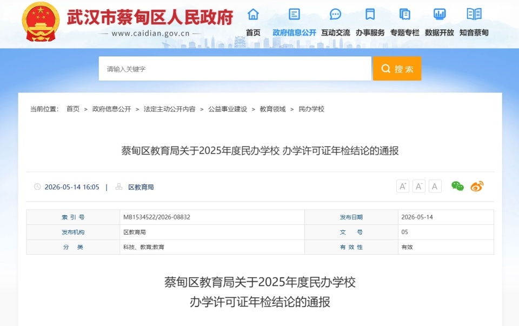Select the index number MB1534522/2026-08832
This screenshot has width=519, height=326.
[157, 217]
